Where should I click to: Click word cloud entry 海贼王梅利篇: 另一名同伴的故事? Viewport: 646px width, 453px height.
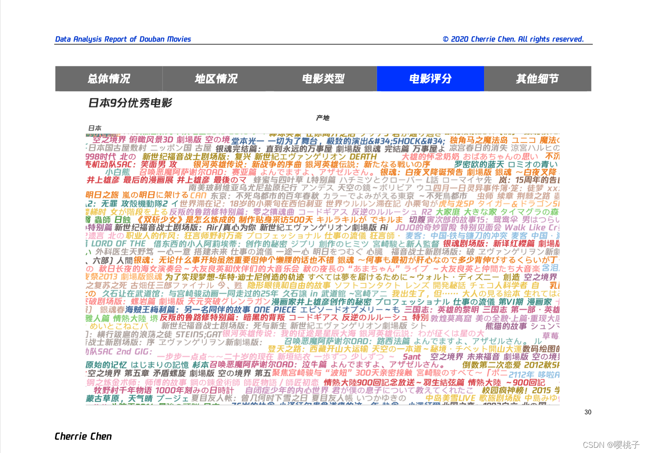point(187,310)
